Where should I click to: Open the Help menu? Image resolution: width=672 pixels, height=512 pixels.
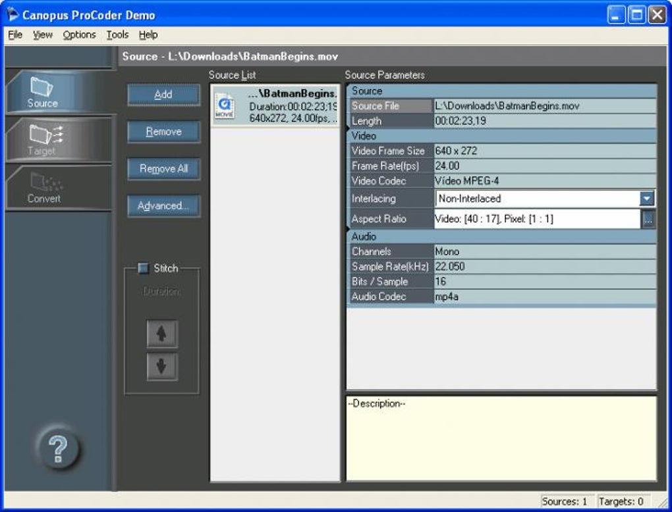148,35
